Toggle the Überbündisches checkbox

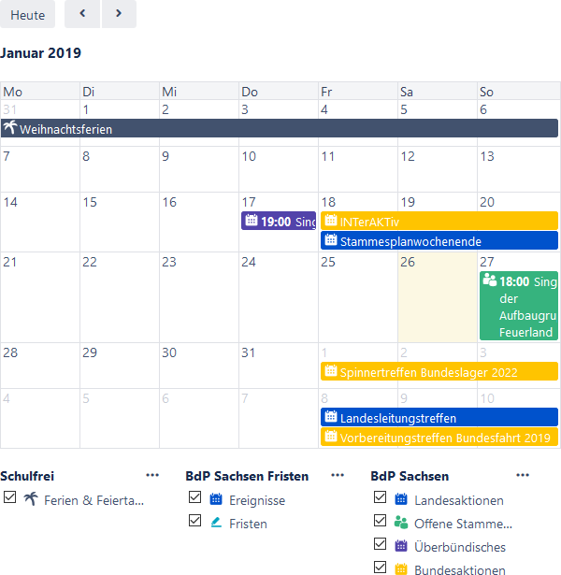tap(380, 546)
